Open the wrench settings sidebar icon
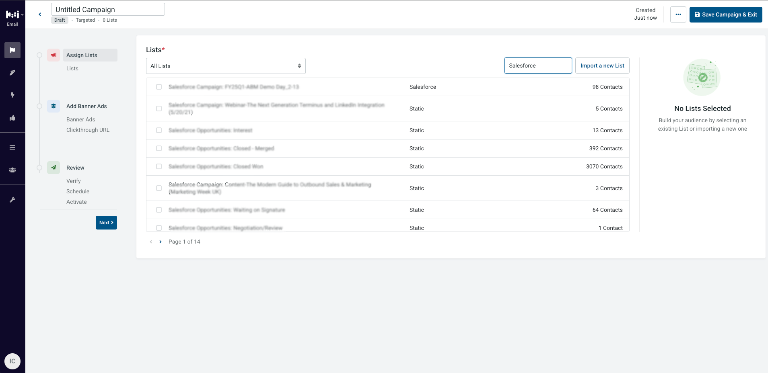The width and height of the screenshot is (768, 373). [12, 200]
